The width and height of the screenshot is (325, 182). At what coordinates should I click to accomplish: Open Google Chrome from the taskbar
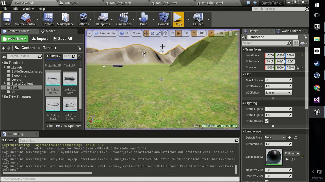pos(317,88)
